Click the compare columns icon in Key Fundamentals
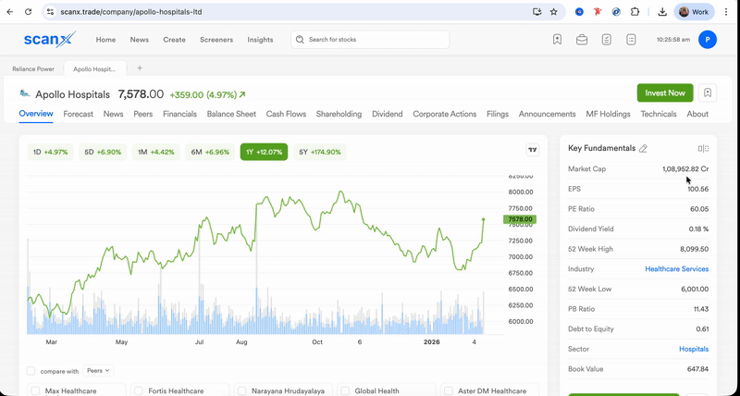Viewport: 740px width, 396px height. (x=703, y=149)
